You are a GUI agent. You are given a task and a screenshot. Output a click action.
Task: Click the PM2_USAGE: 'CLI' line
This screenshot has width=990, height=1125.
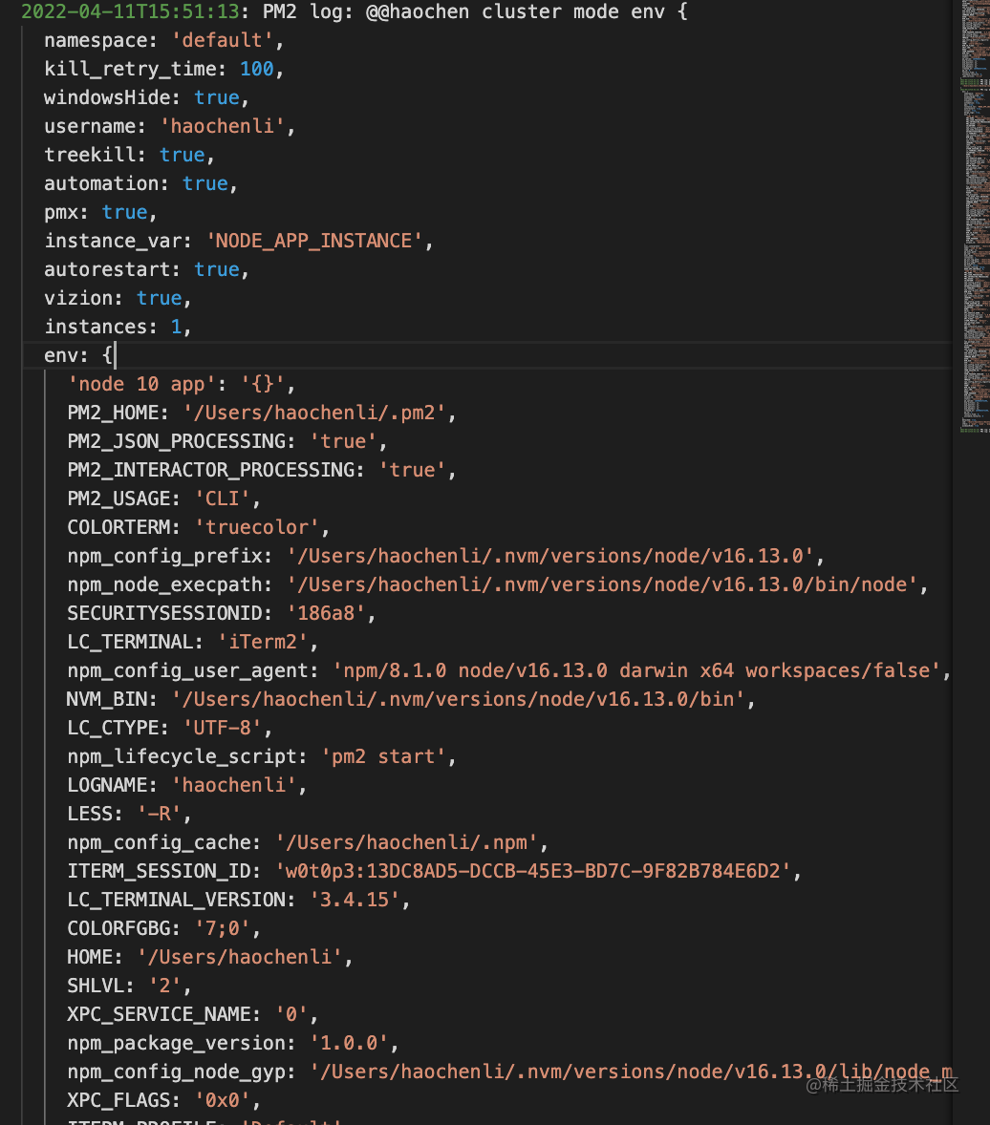(x=163, y=499)
